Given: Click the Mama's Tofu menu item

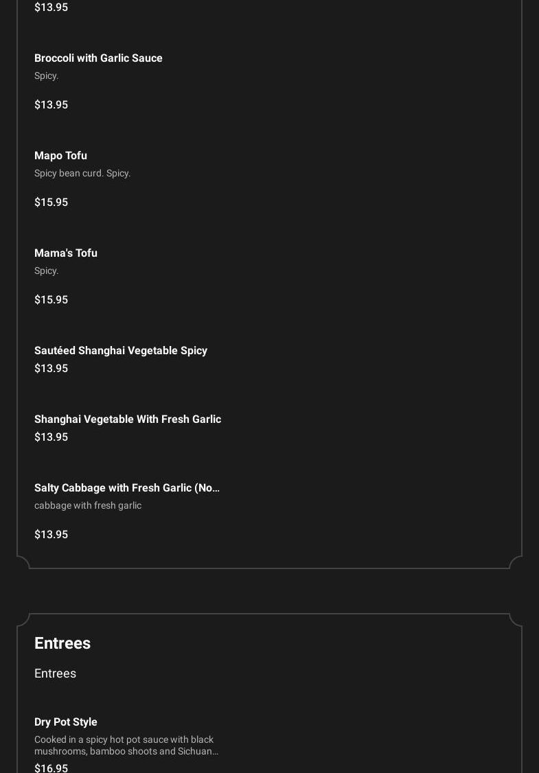Looking at the screenshot, I should pyautogui.click(x=66, y=253).
